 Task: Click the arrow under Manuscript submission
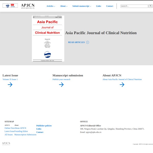coord(61,85)
